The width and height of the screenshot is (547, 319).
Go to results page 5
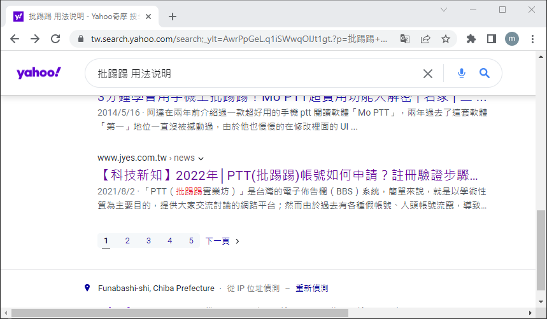pyautogui.click(x=191, y=241)
